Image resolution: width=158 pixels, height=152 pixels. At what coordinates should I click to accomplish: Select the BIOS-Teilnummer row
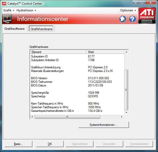tap(77, 82)
